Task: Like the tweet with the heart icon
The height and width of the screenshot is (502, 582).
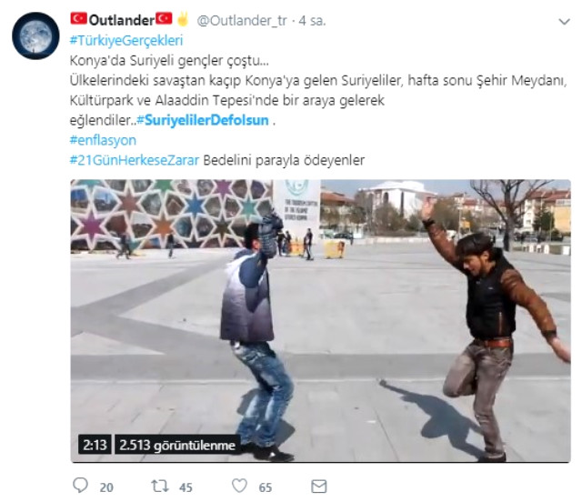Action: pyautogui.click(x=239, y=486)
